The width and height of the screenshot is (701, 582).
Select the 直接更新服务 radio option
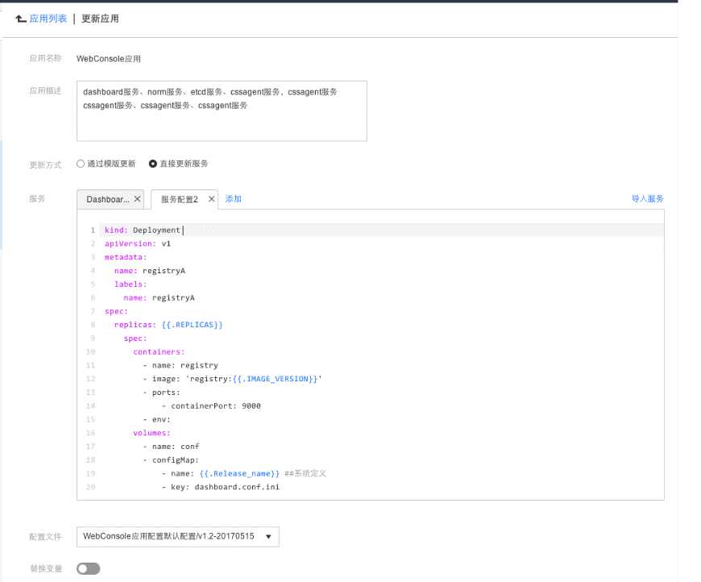153,164
